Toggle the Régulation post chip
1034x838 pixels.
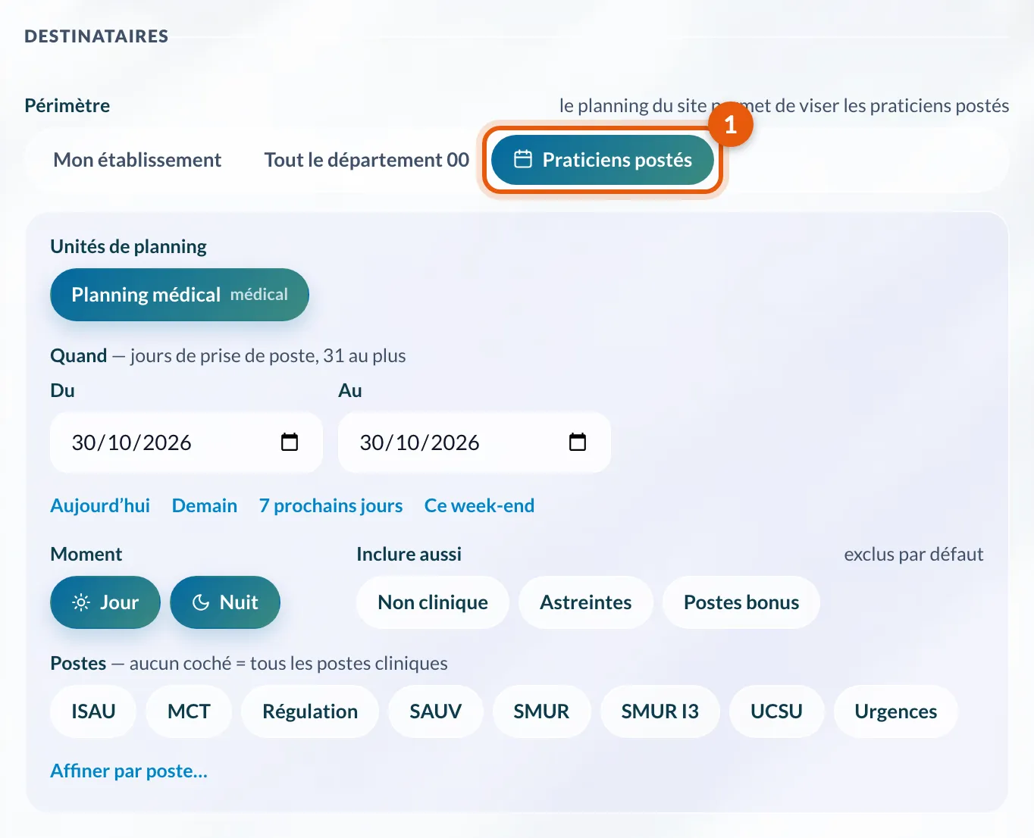point(310,711)
